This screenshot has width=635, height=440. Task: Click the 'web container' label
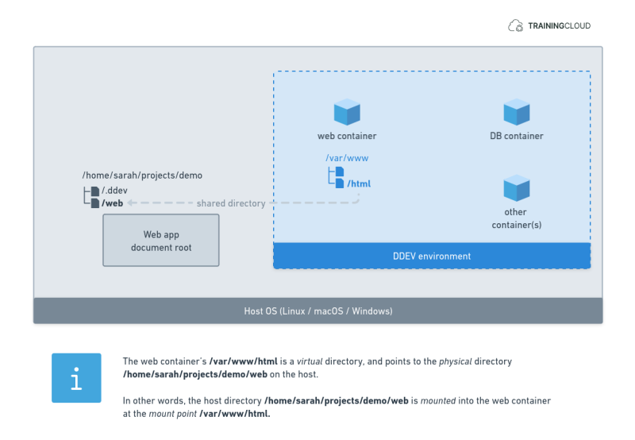click(x=347, y=136)
